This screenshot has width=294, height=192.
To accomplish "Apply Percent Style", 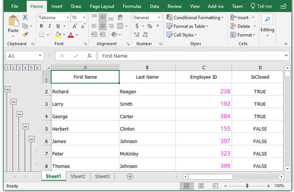I will coord(150,26).
